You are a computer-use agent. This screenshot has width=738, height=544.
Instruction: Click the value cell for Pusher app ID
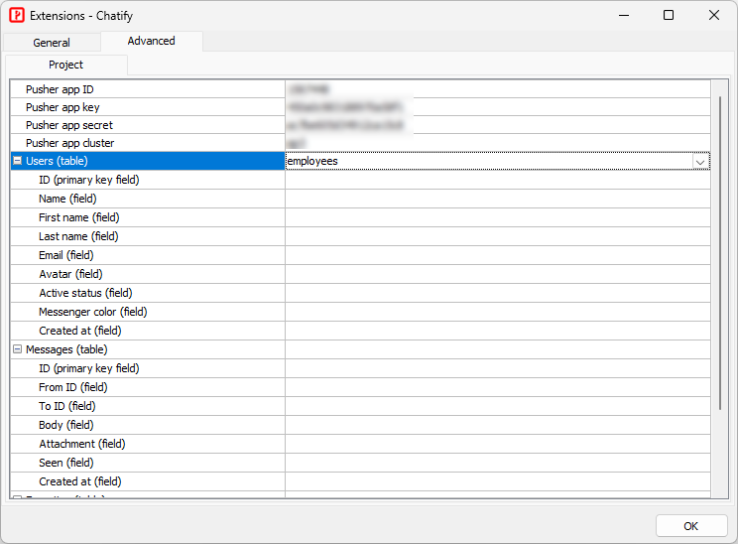[498, 89]
